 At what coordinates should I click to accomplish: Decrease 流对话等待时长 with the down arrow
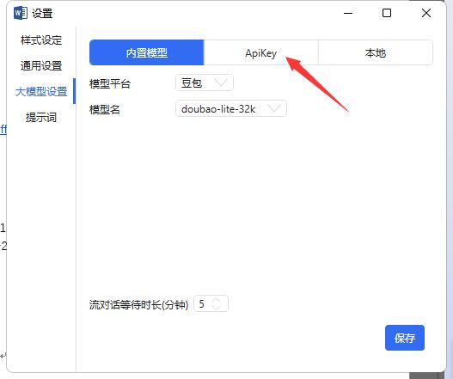click(217, 307)
